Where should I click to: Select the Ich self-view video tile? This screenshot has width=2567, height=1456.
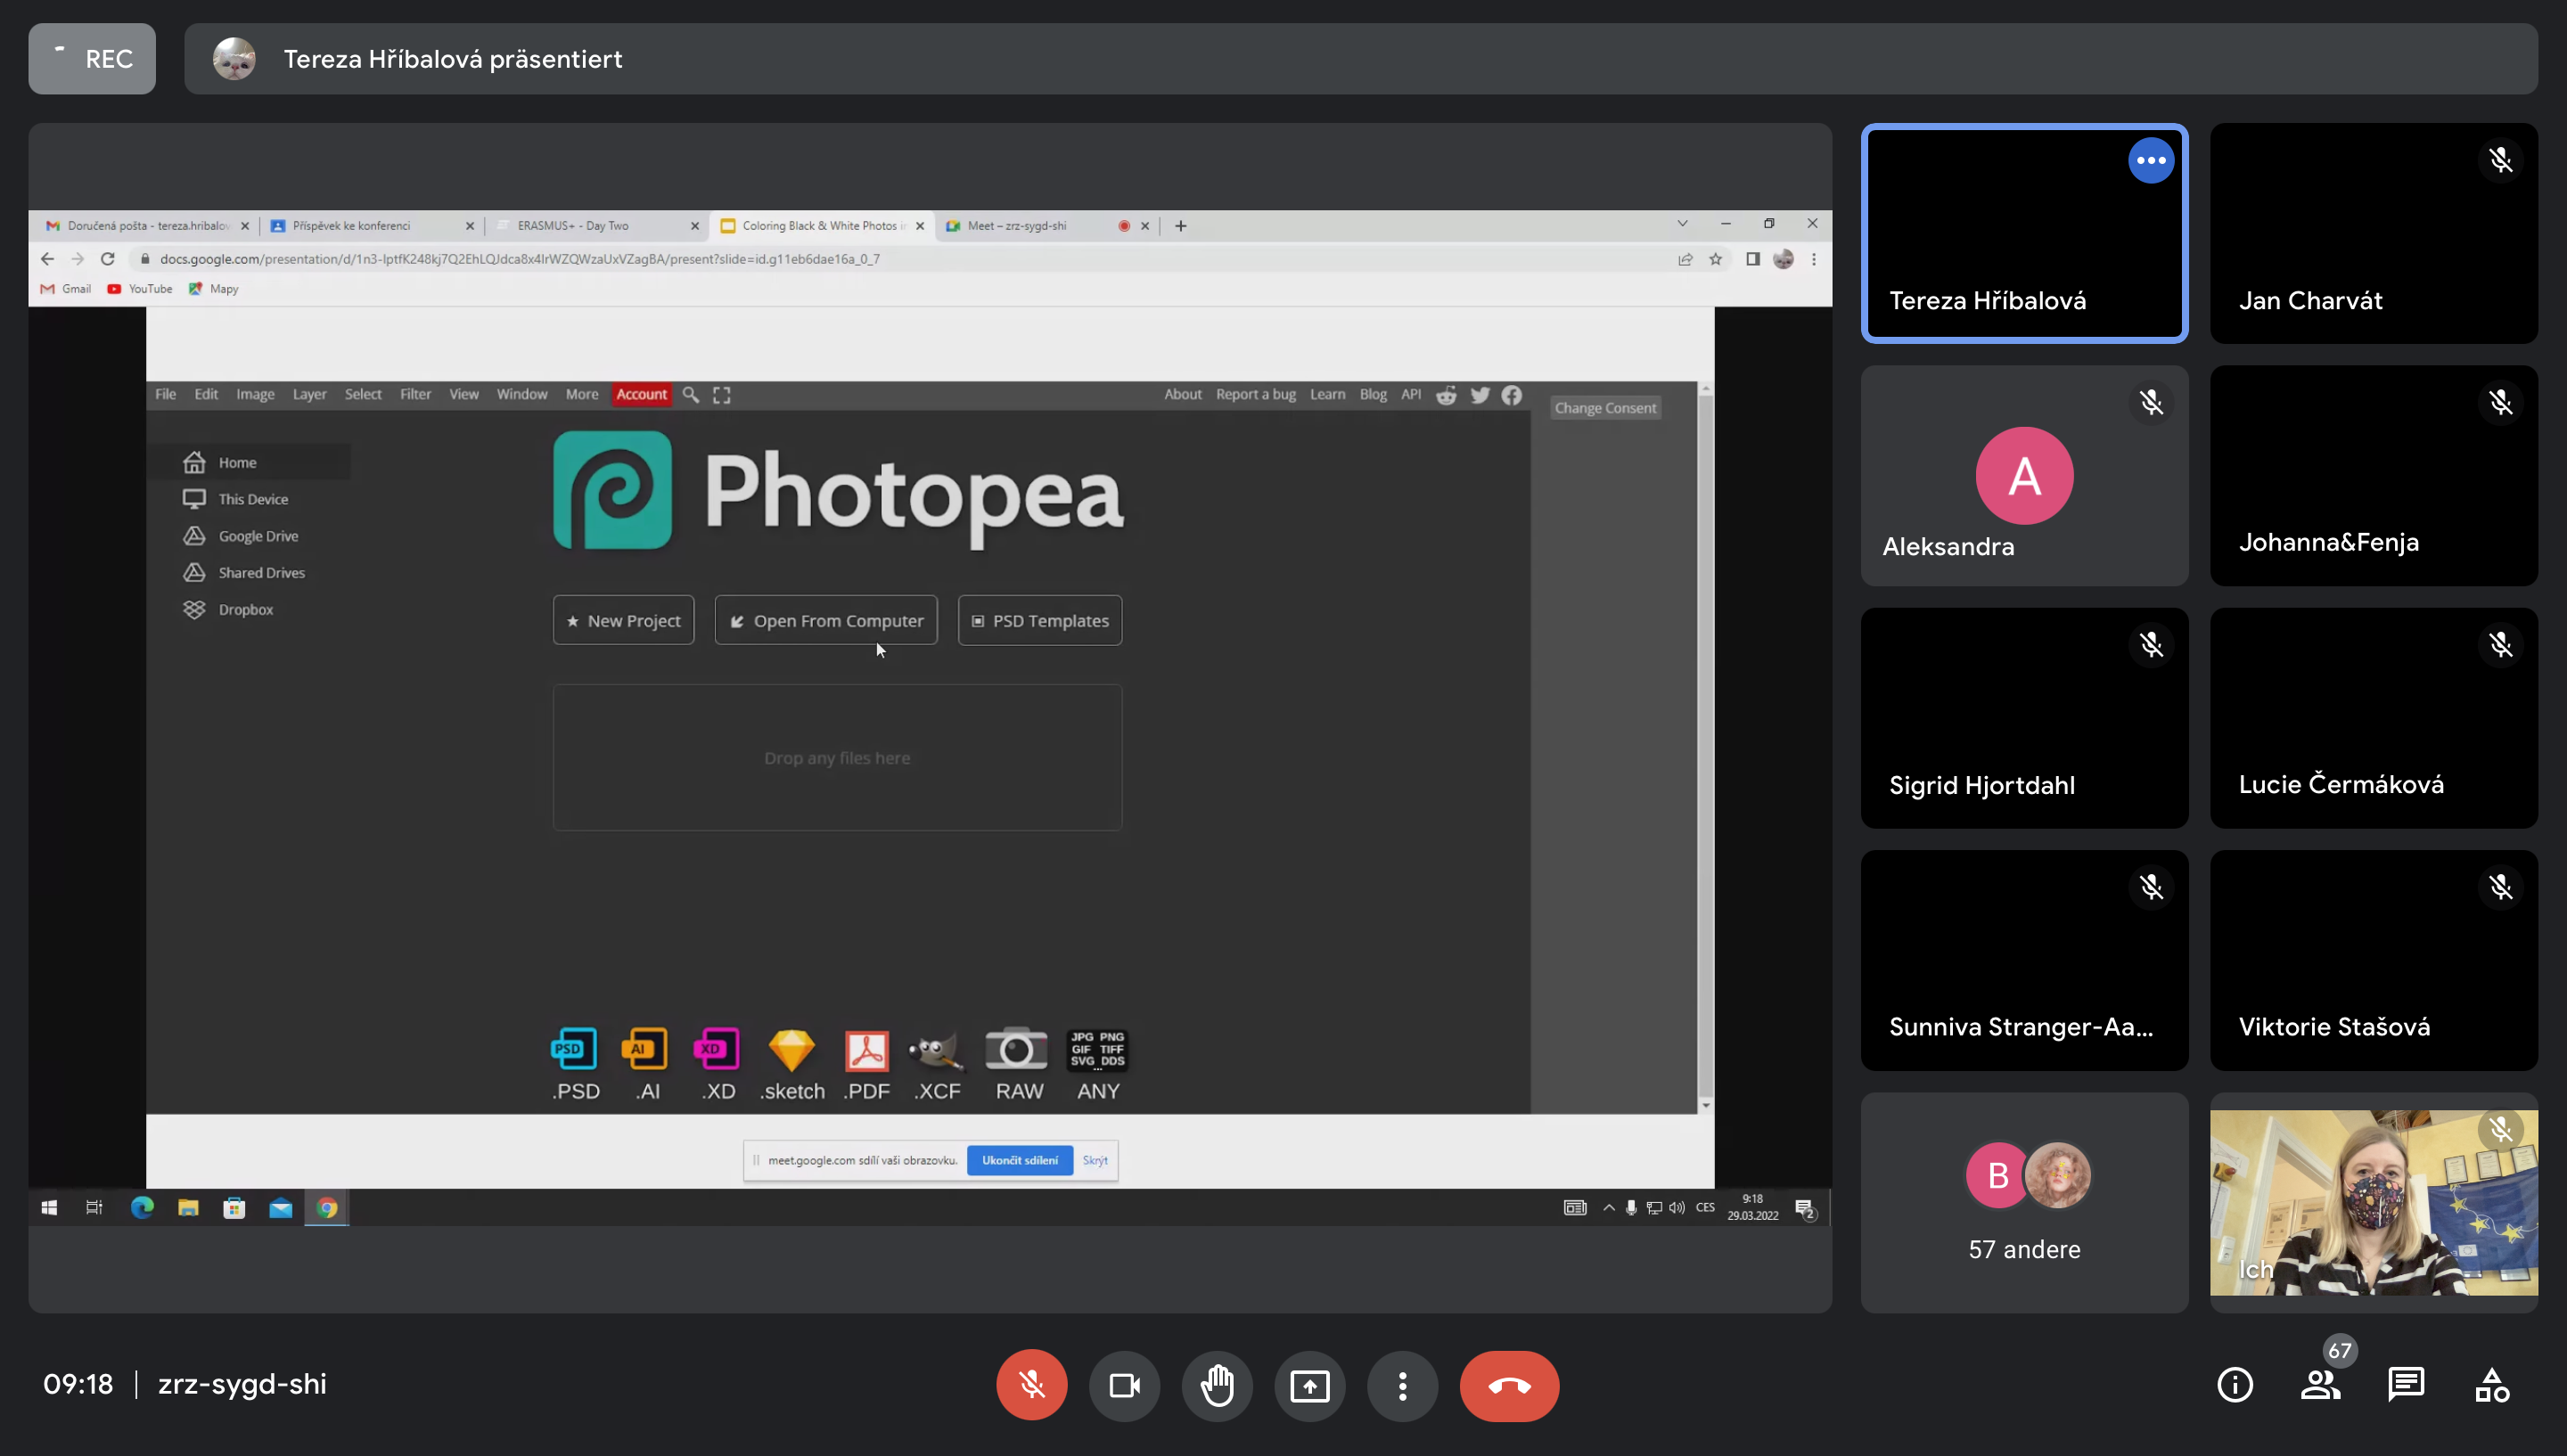[x=2374, y=1203]
